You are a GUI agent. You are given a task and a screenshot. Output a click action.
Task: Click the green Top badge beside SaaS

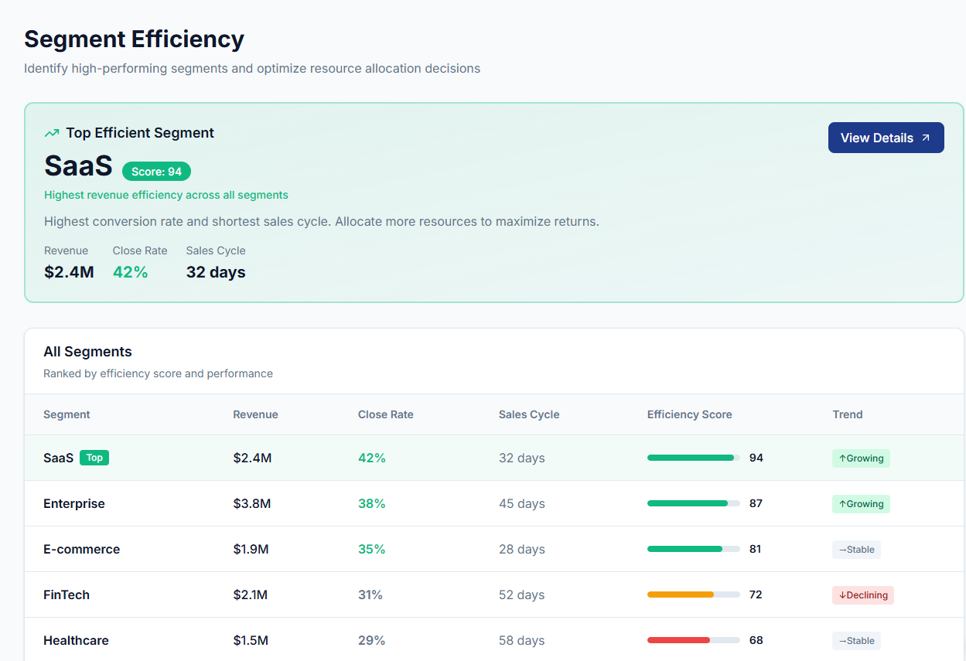pos(94,458)
